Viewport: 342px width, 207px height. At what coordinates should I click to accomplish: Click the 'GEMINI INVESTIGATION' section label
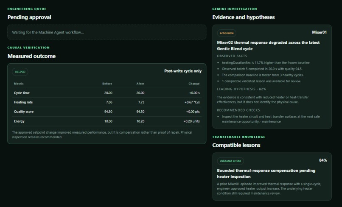pos(235,9)
